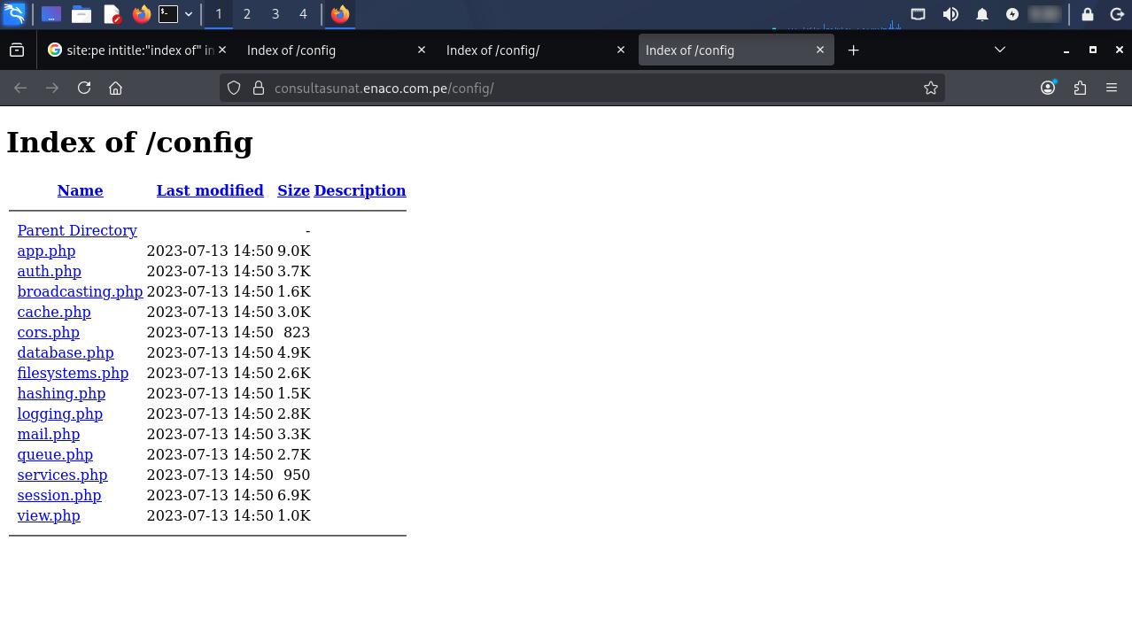Mute system volume from tray

point(950,14)
